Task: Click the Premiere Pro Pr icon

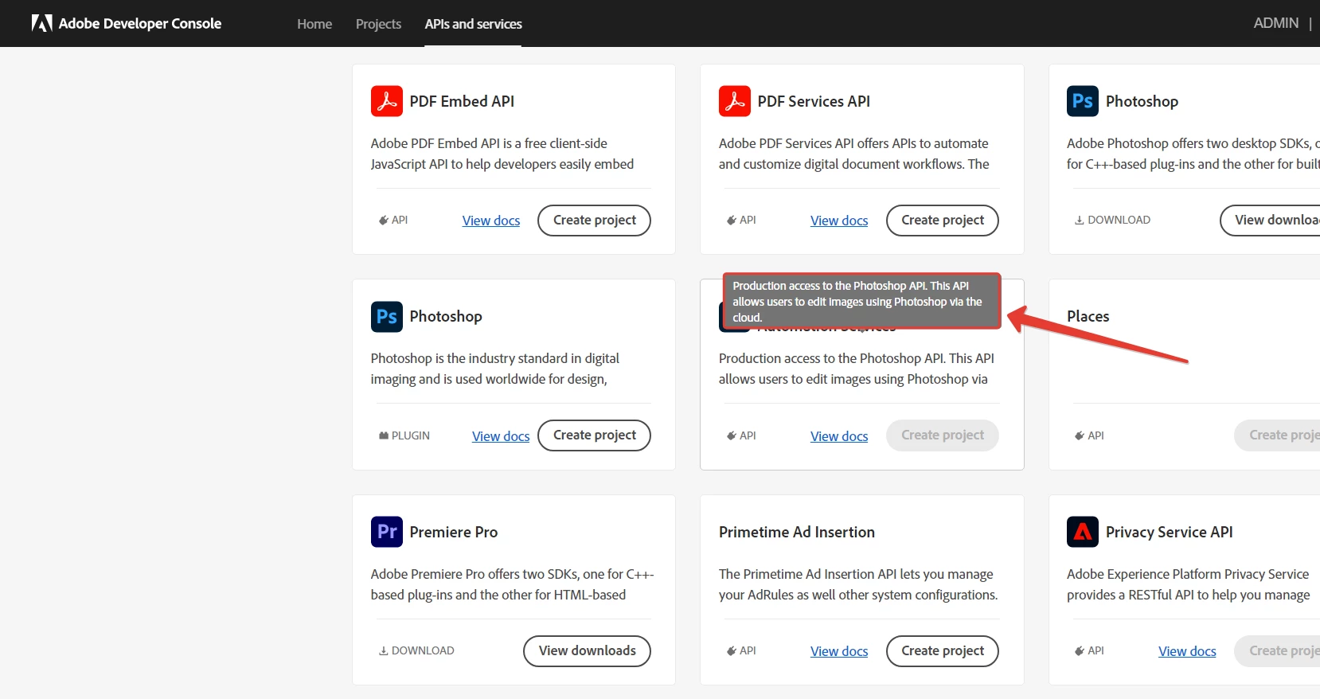Action: 387,532
